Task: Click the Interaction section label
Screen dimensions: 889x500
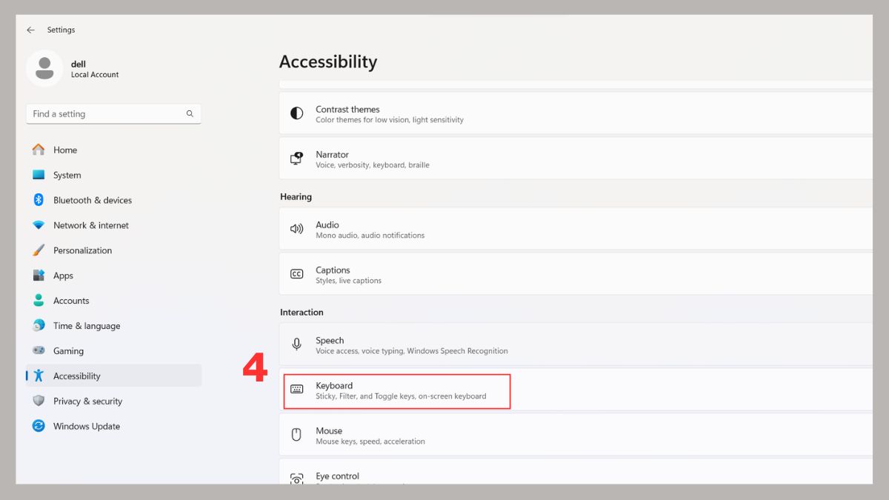Action: [302, 313]
